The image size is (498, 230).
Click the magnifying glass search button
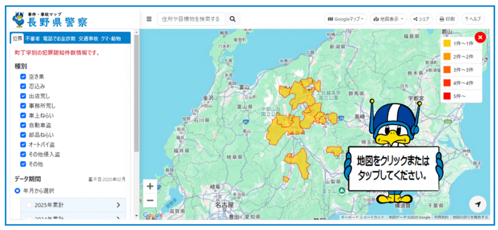pos(232,19)
